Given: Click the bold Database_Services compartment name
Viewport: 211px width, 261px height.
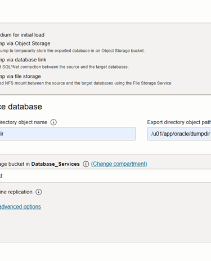Looking at the screenshot, I should 56,164.
